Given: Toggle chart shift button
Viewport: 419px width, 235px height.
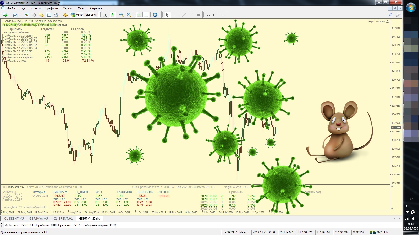Looking at the screenshot, I should pos(146,15).
